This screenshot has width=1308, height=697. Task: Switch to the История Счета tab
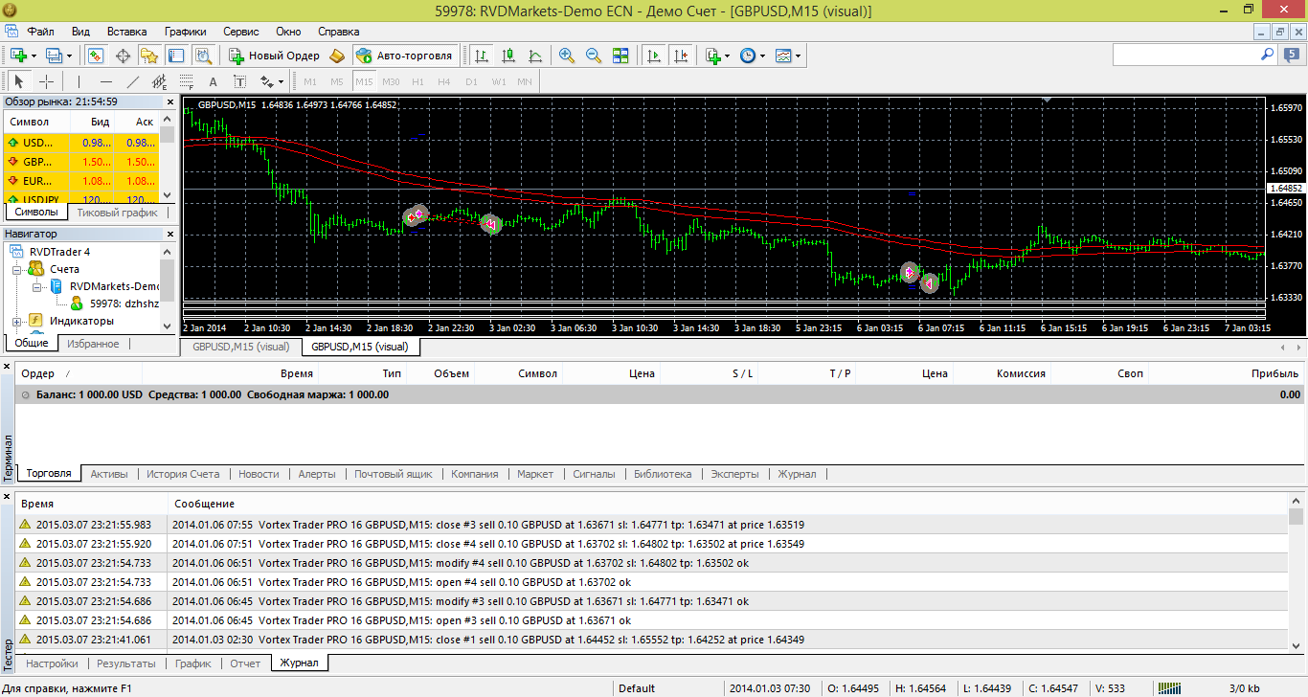183,474
